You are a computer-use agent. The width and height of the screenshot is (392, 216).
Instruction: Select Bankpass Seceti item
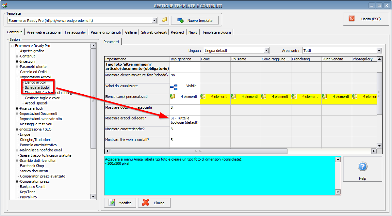click(x=33, y=187)
